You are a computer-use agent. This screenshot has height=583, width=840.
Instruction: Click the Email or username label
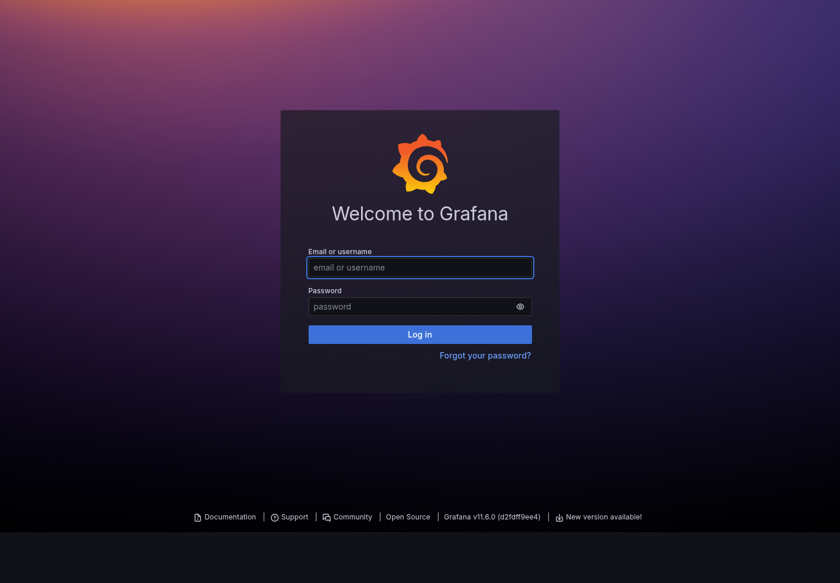[340, 252]
